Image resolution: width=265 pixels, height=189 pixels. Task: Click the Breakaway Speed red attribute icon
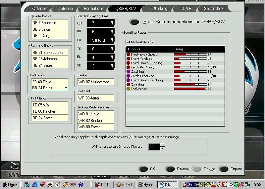pyautogui.click(x=128, y=54)
